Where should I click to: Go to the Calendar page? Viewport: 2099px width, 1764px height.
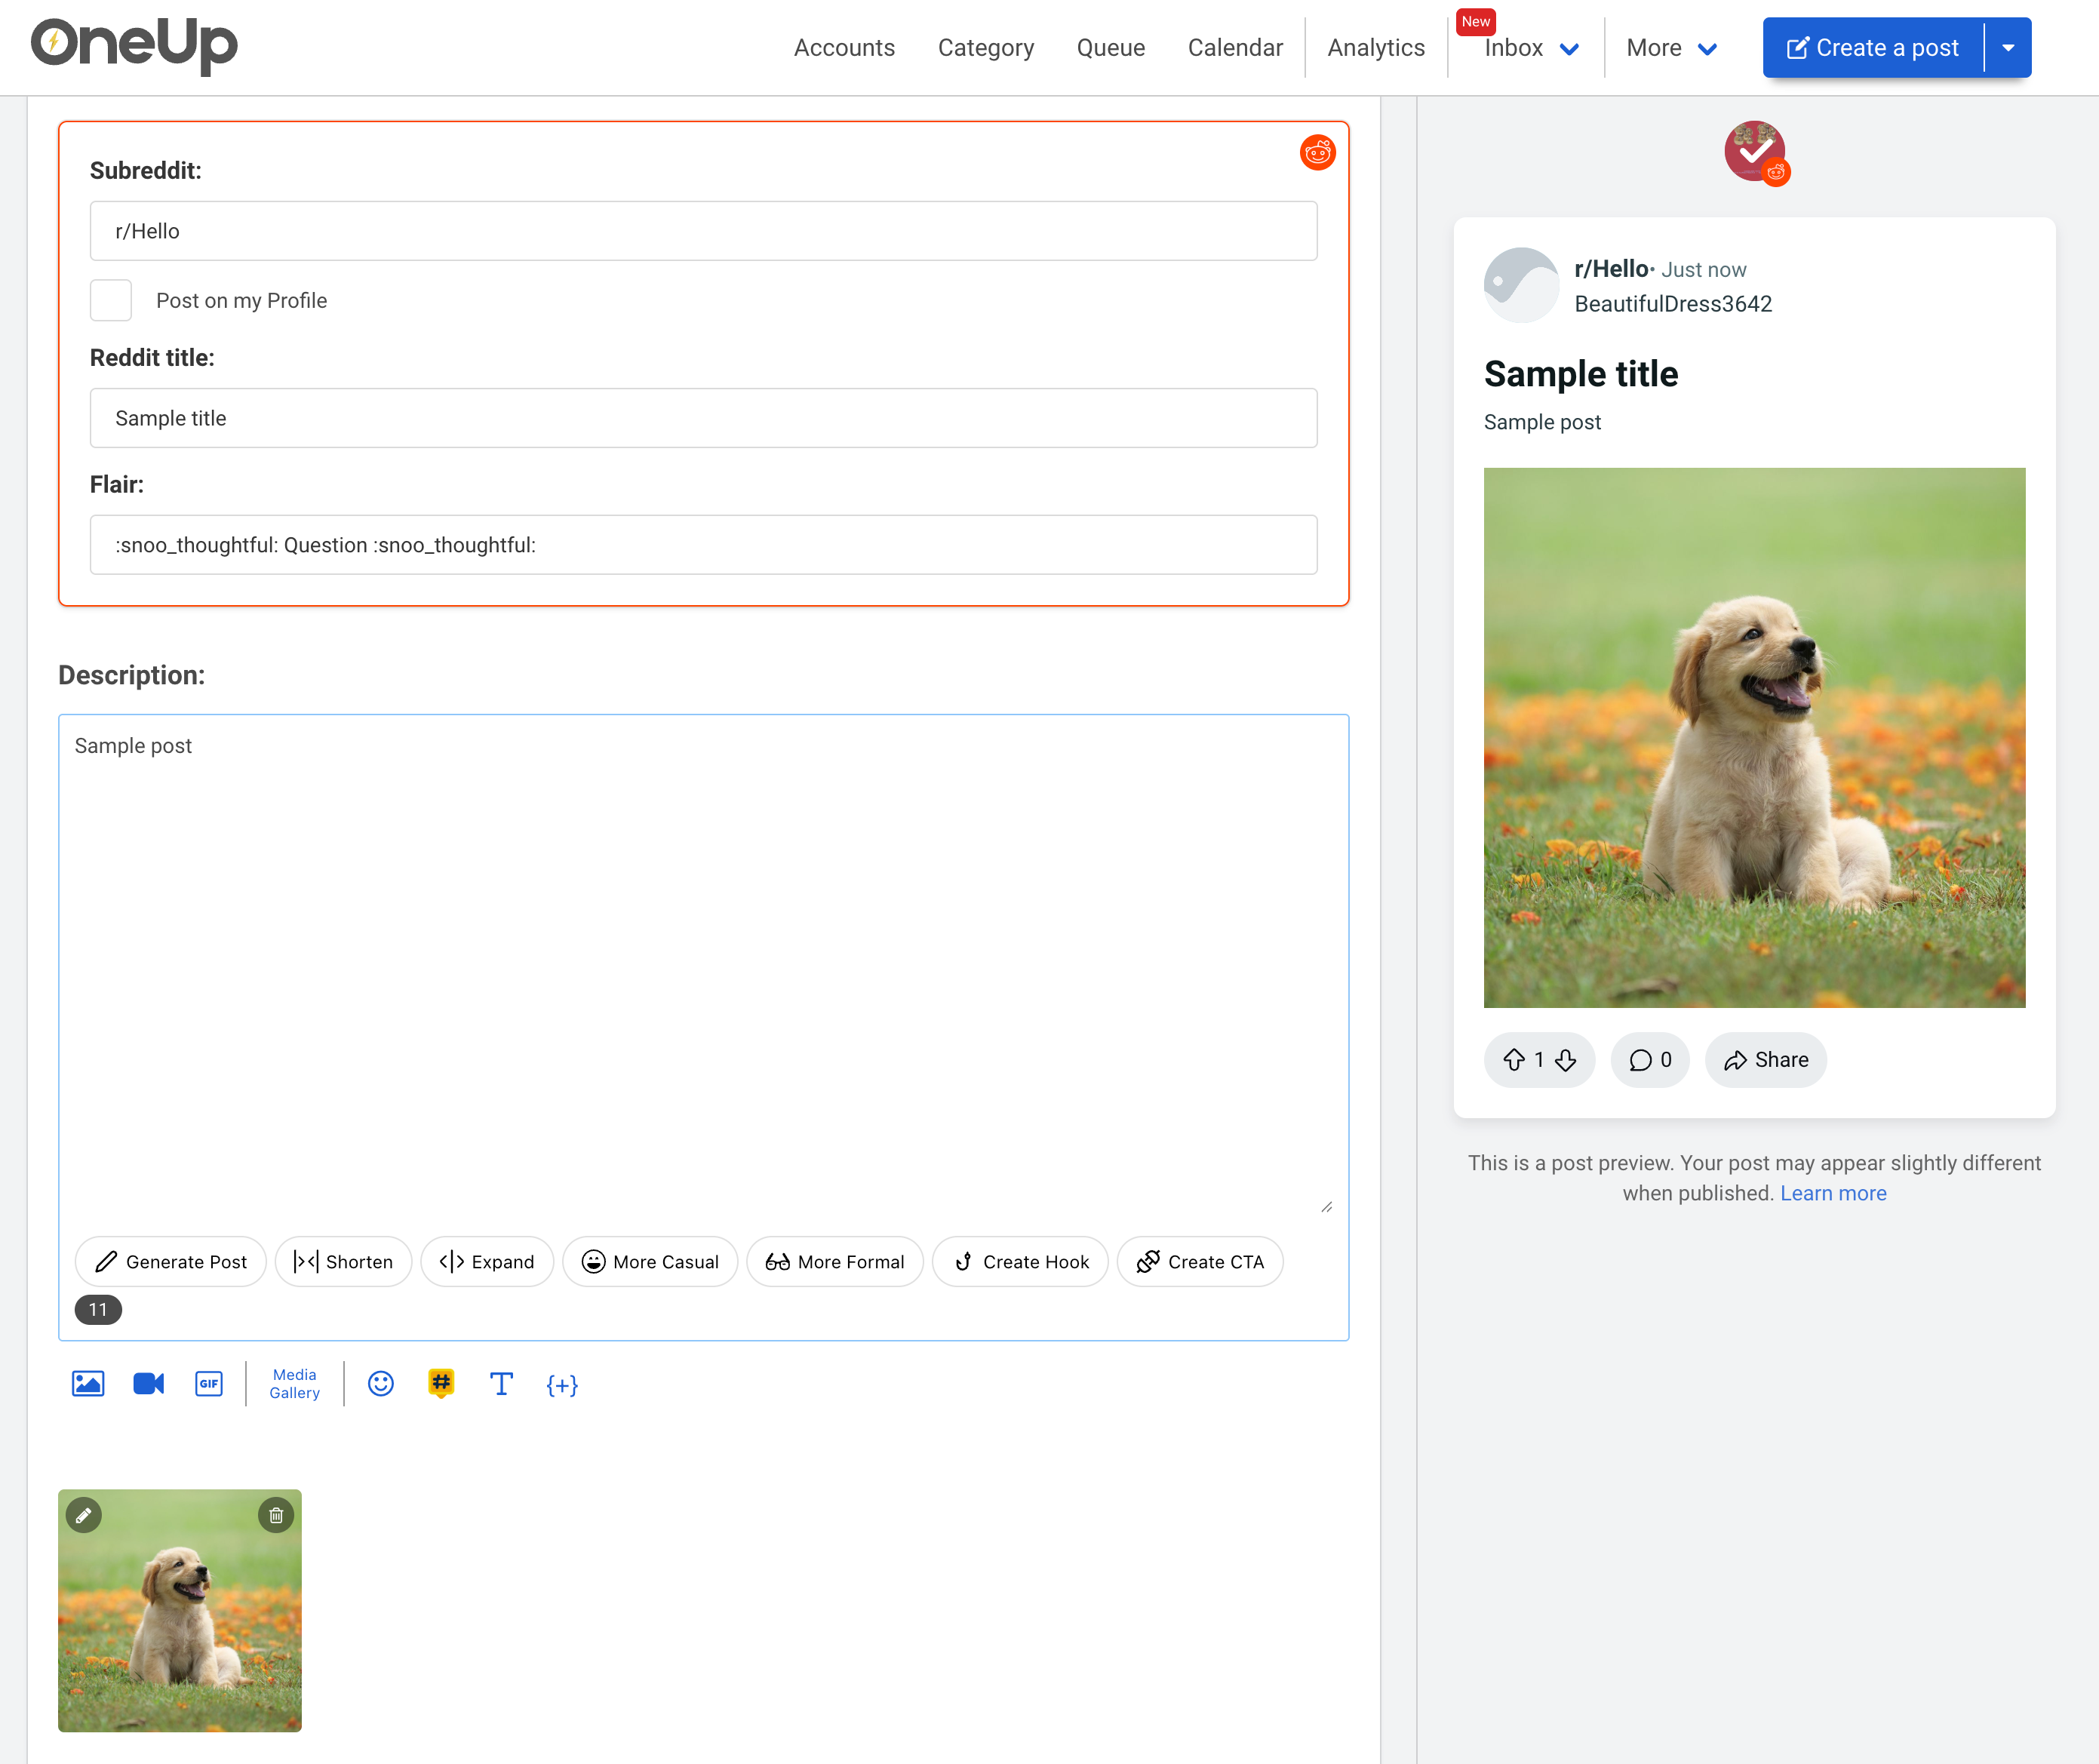point(1234,48)
